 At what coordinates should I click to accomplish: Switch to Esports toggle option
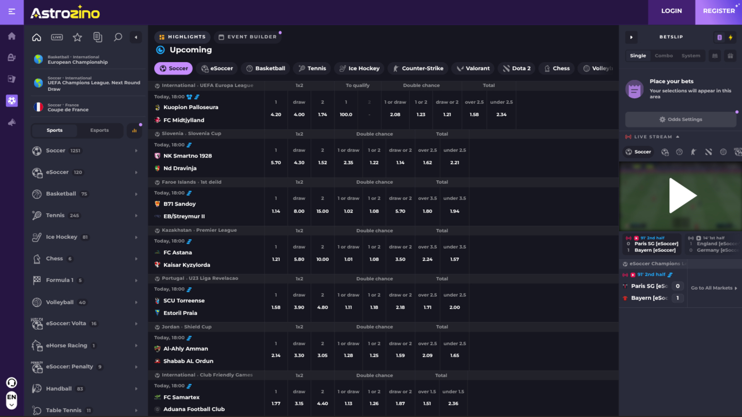(x=99, y=130)
